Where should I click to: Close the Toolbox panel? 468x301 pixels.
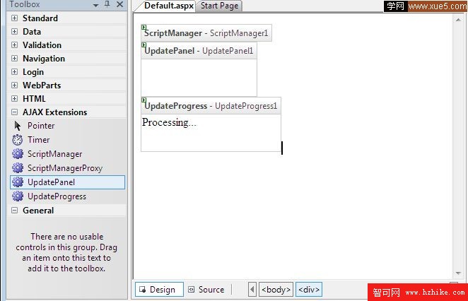click(119, 4)
